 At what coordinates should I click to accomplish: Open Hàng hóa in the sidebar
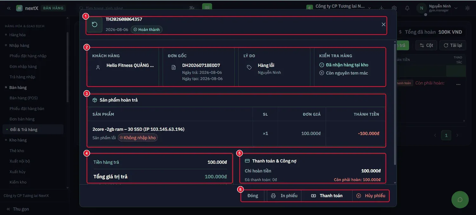[x=17, y=35]
